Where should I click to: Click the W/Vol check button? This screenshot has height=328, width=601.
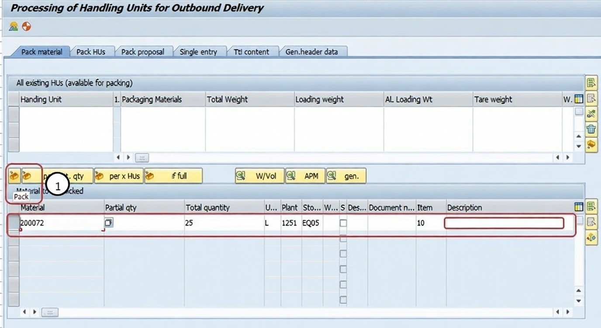(260, 176)
